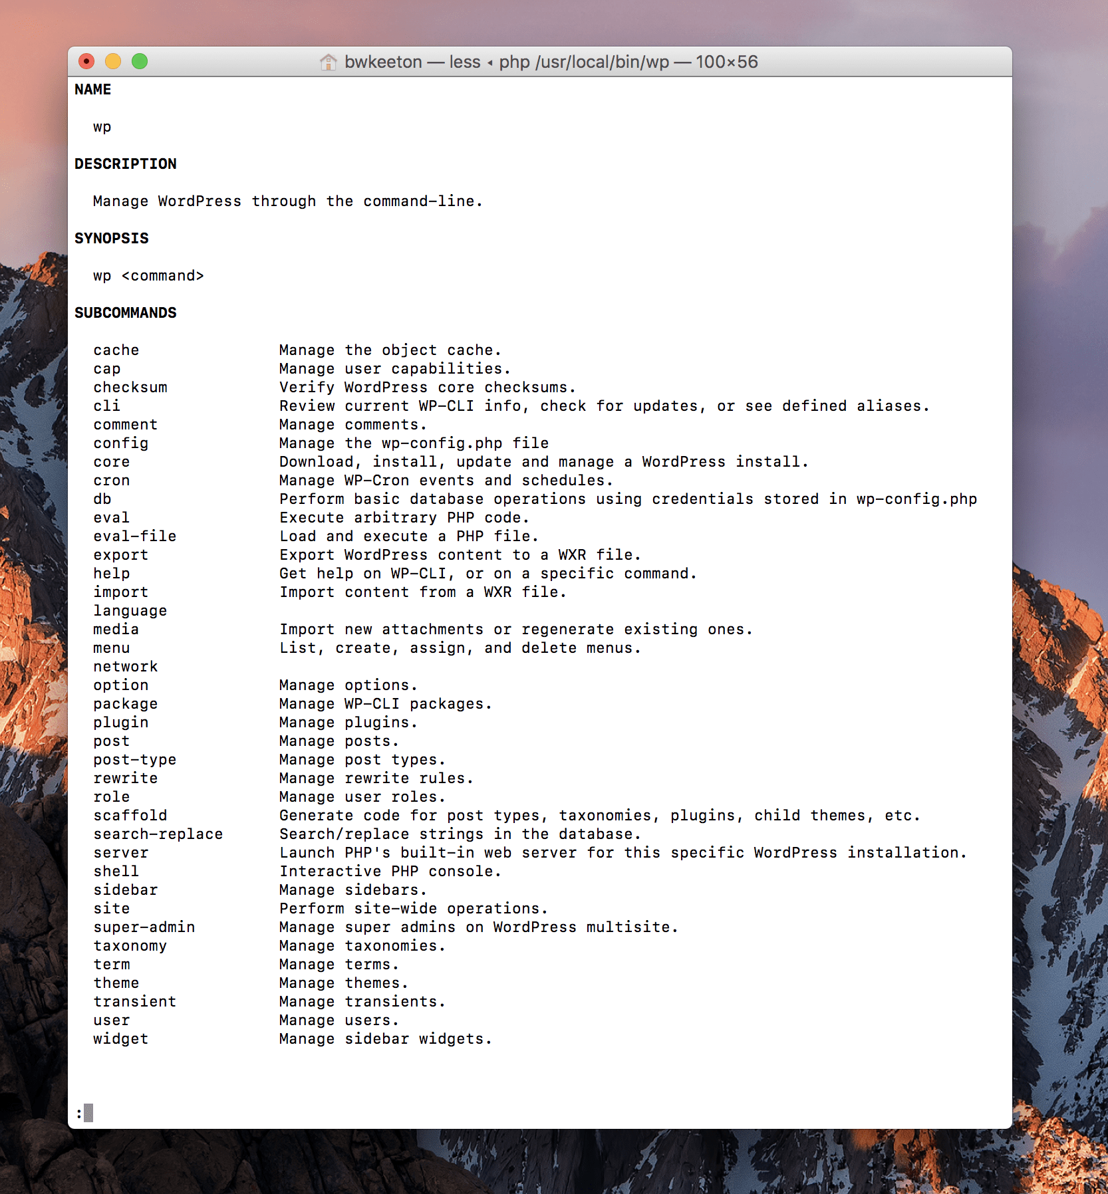Select the plugin subcommand entry
Image resolution: width=1108 pixels, height=1194 pixels.
point(121,722)
